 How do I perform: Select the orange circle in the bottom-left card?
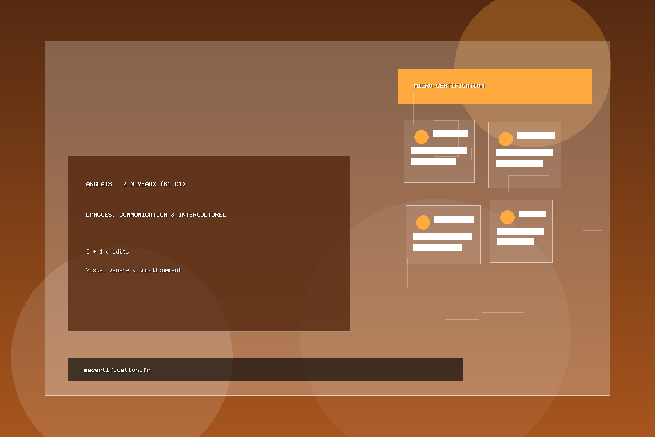tap(423, 222)
